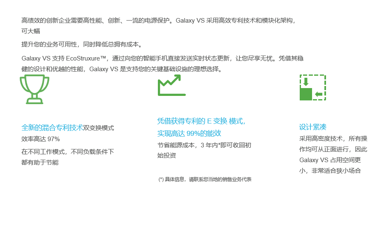Screen dimensions: 384x228
Task: Select the line 在不同工作模式，不同负载条件下
Action: click(67, 152)
